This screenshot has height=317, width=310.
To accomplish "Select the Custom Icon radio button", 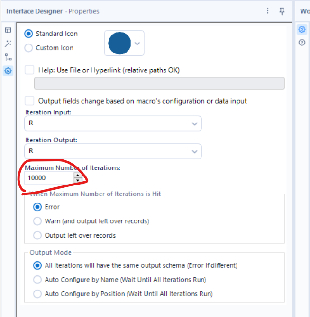I will point(28,48).
